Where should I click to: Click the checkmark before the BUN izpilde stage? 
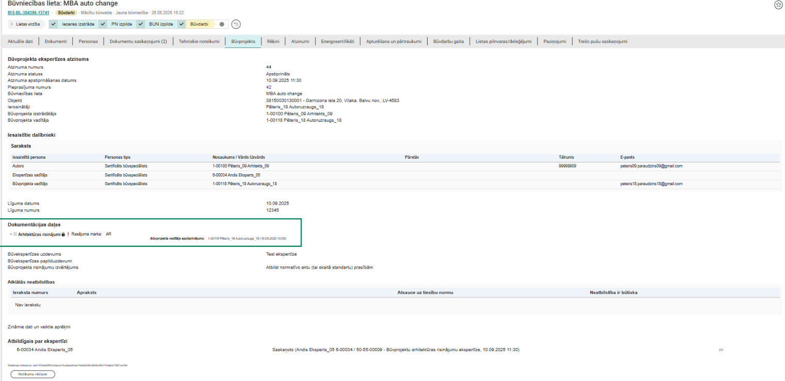pyautogui.click(x=141, y=24)
